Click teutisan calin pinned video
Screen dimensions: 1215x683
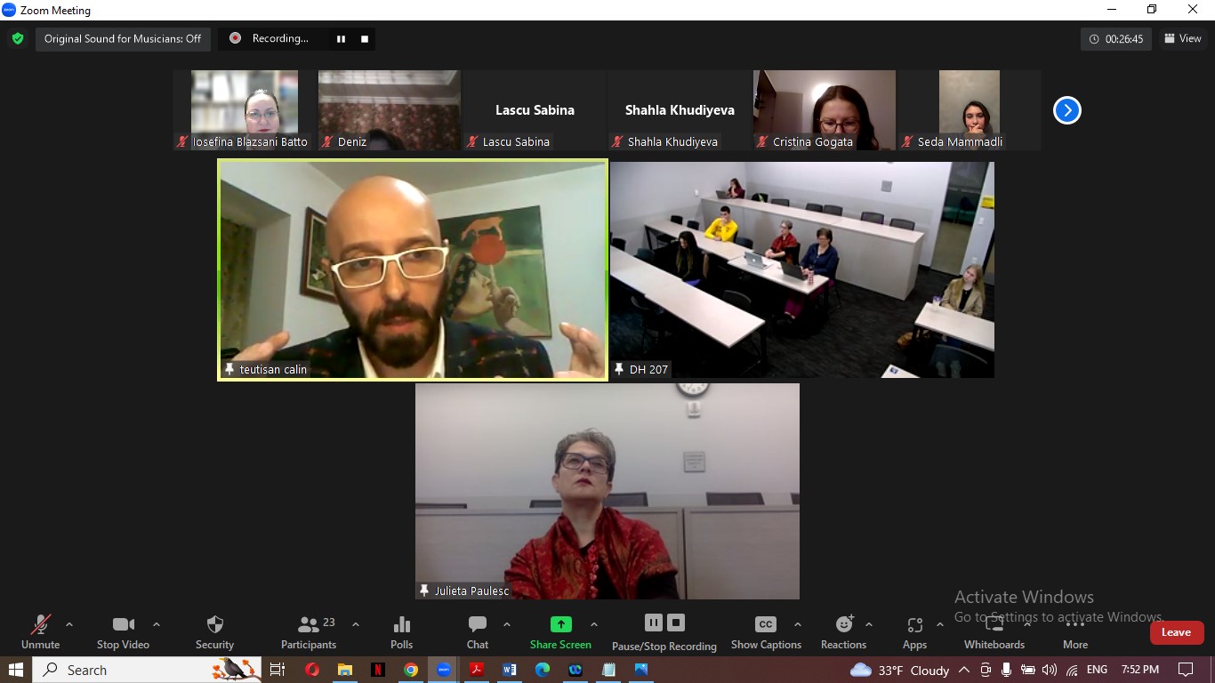[x=414, y=270]
